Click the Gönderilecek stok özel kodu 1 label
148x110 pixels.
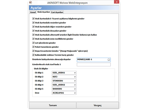pos(46,64)
